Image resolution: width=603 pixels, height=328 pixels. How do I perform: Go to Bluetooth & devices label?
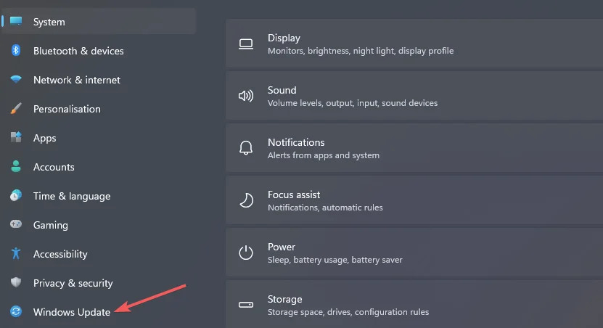tap(78, 51)
